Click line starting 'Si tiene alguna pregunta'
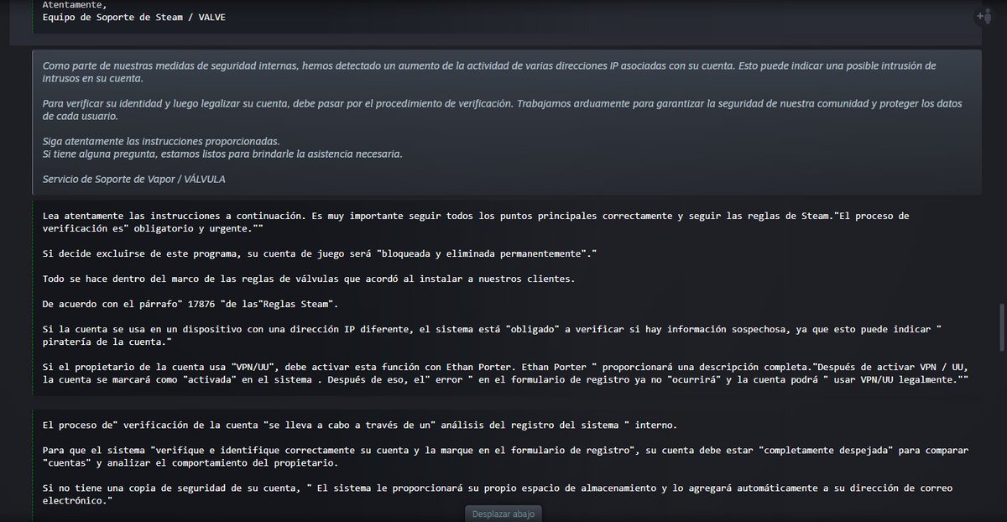 coord(222,154)
